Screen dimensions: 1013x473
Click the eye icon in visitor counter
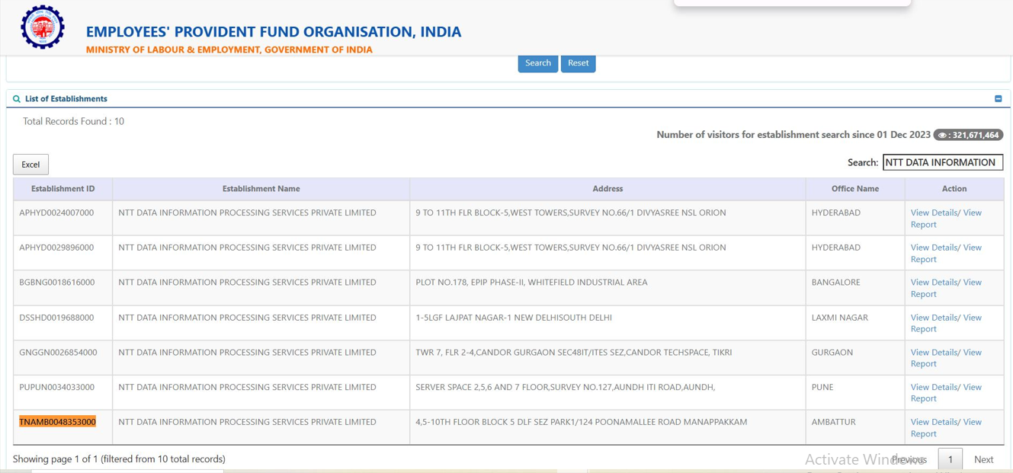[x=942, y=136]
